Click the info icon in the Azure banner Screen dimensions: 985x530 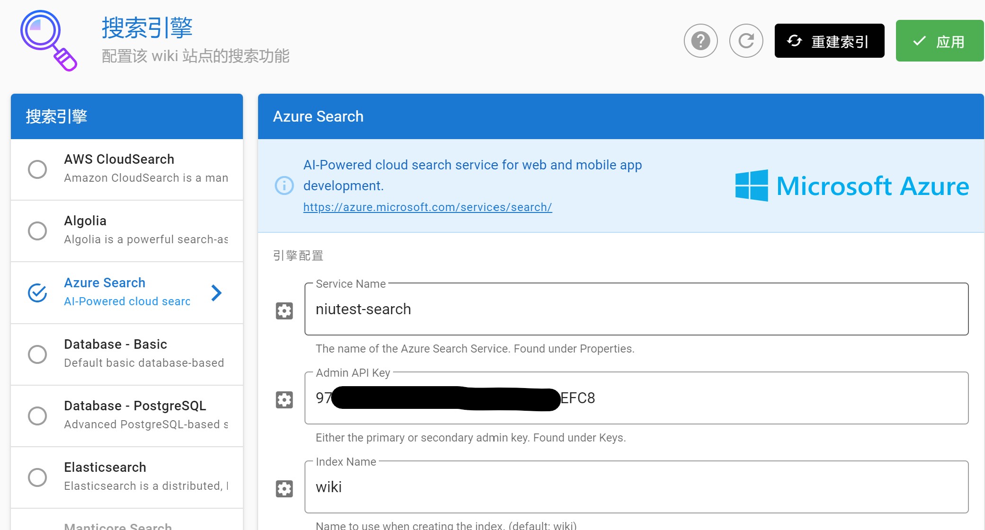[284, 185]
